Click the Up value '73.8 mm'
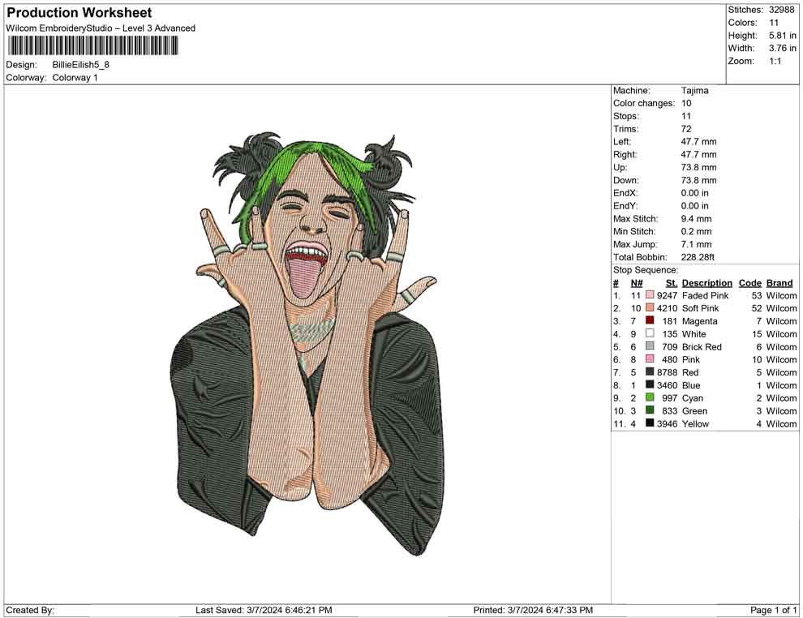 (698, 167)
